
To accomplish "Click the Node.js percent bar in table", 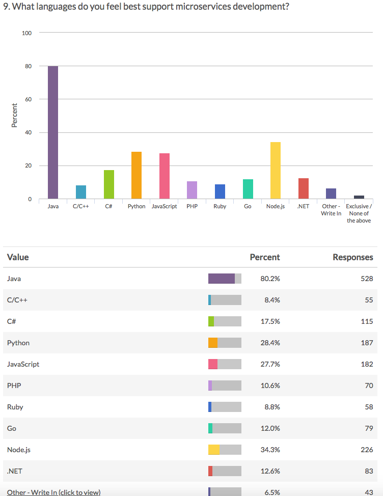I will (x=225, y=450).
